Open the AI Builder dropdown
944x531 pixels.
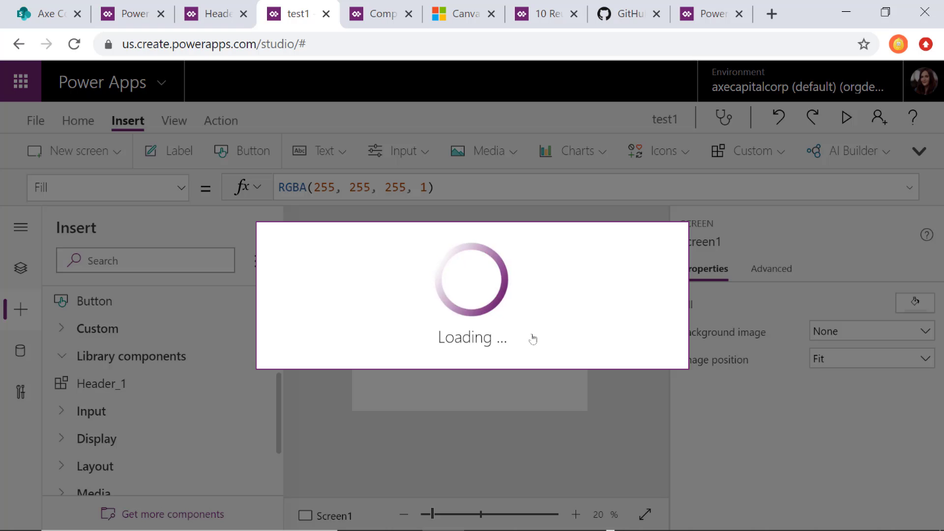click(848, 151)
